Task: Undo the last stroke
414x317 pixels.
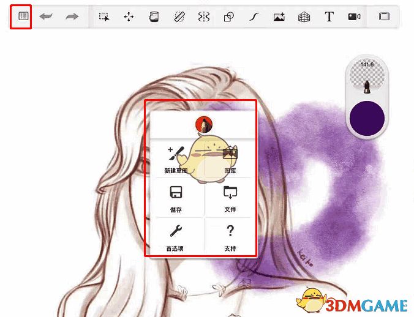Action: pos(46,17)
